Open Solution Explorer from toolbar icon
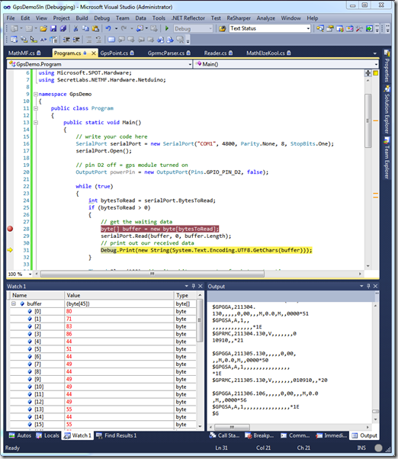 click(320, 28)
